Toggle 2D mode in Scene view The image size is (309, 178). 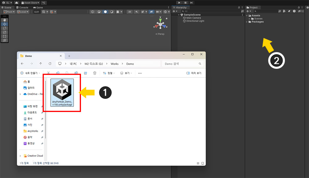coord(129,12)
